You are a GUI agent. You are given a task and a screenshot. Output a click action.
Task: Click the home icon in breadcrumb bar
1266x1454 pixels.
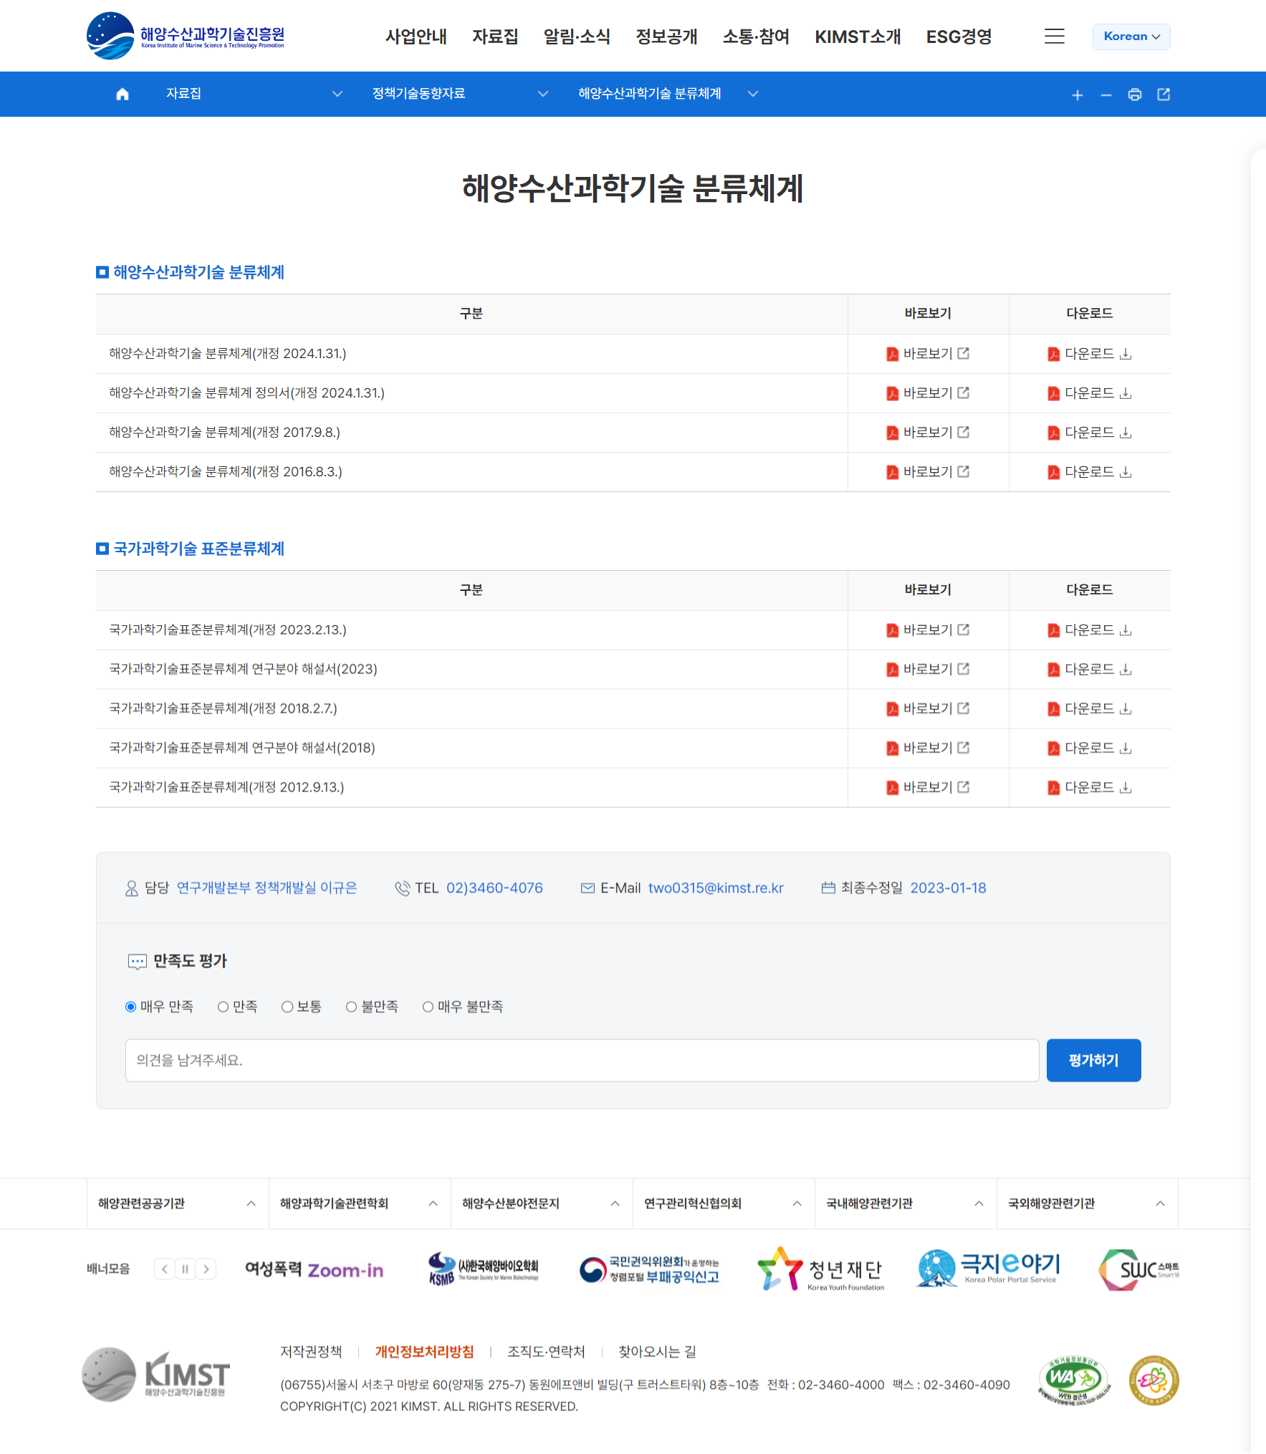(123, 94)
